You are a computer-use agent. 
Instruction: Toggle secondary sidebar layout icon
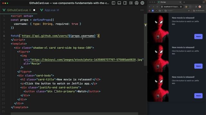click(125, 3)
